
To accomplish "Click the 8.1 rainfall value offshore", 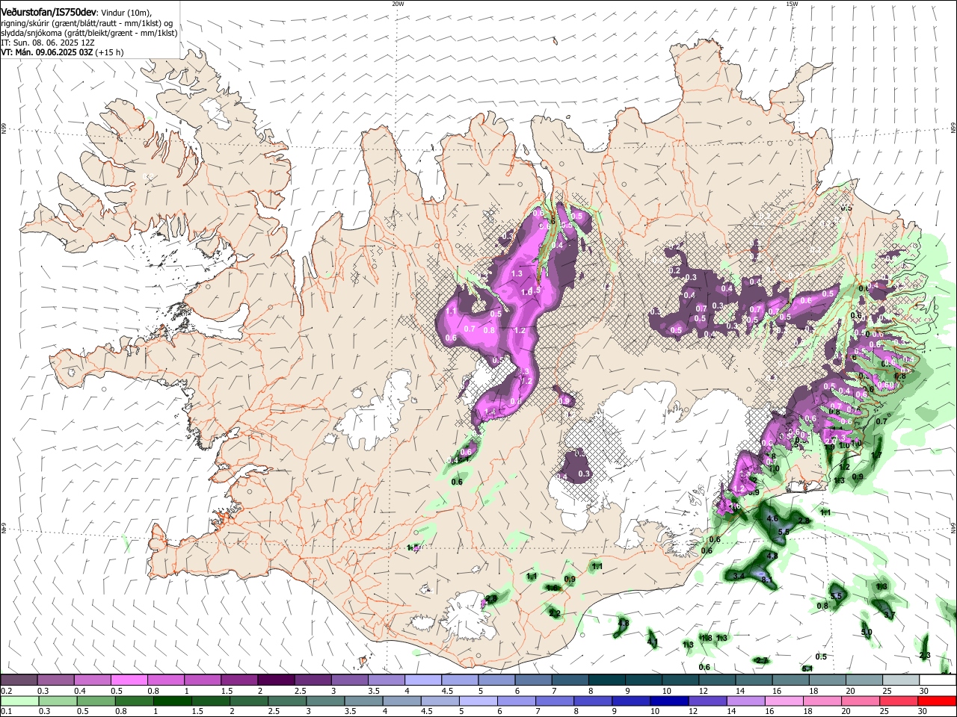I will (x=766, y=580).
